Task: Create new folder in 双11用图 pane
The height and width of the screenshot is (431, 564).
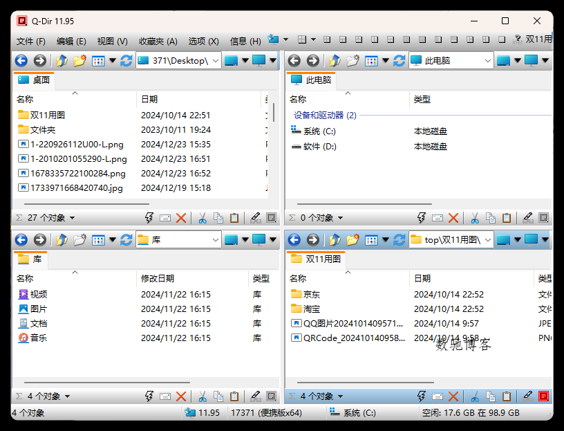Action: 352,240
